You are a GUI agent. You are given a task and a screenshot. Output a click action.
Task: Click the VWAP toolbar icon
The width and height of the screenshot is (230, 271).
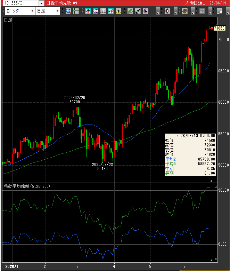(202, 11)
